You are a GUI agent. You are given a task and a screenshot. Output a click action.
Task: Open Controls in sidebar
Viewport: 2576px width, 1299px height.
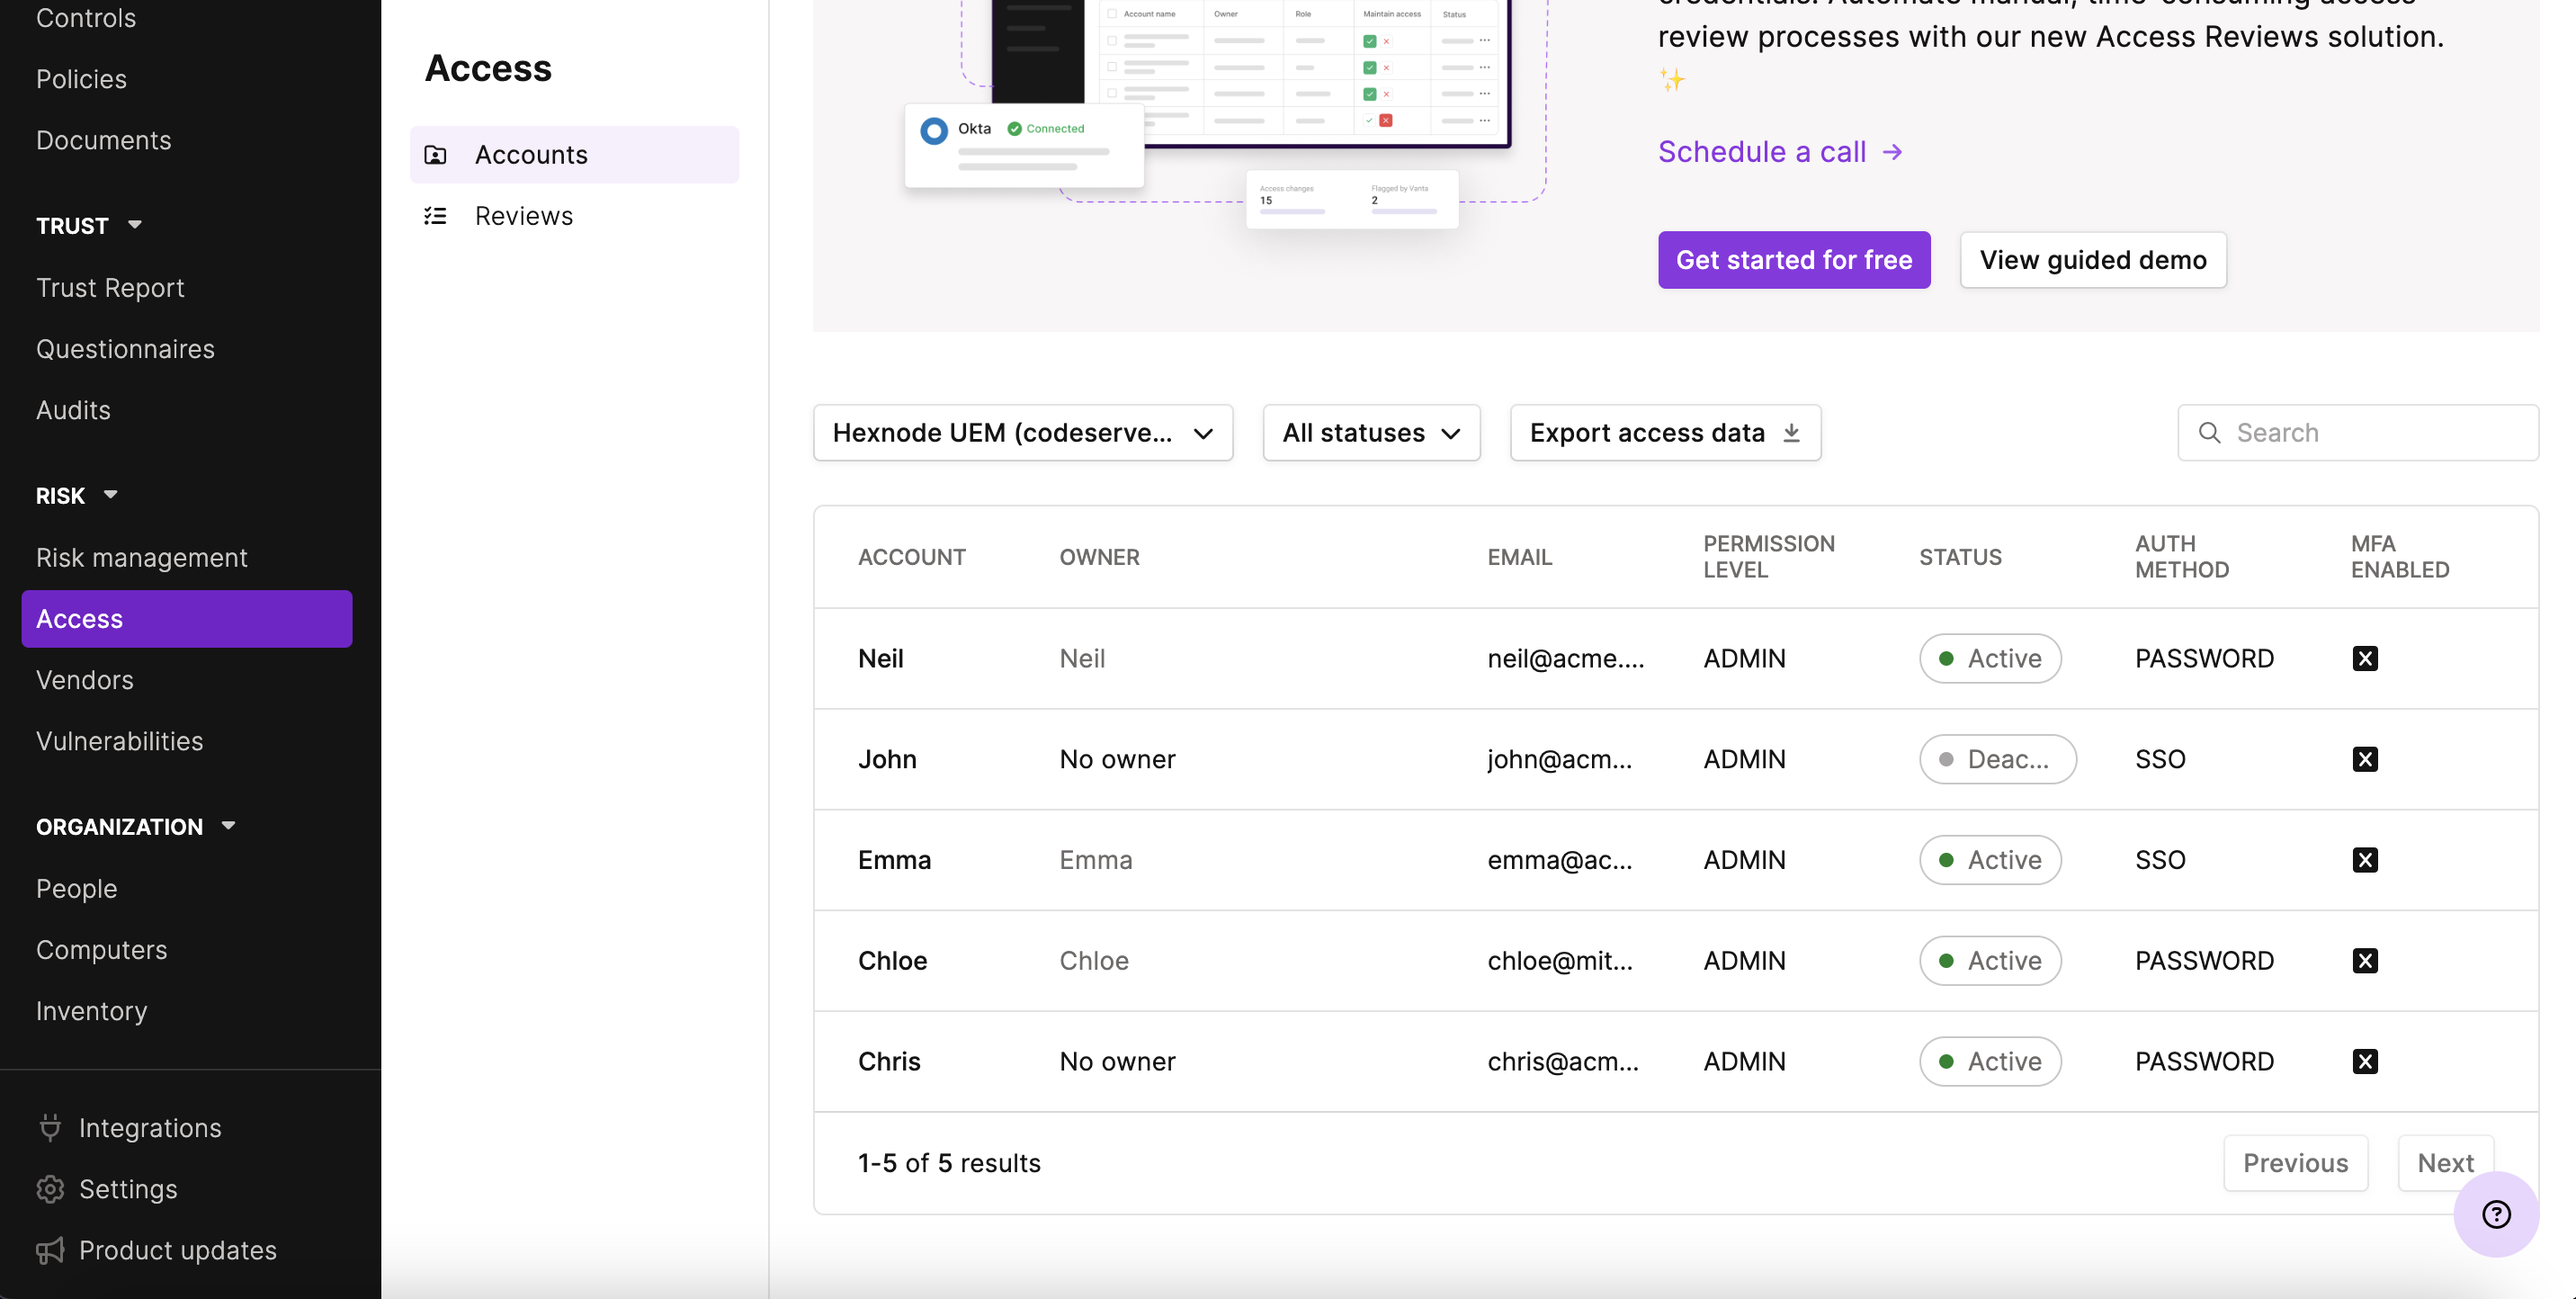coord(86,18)
